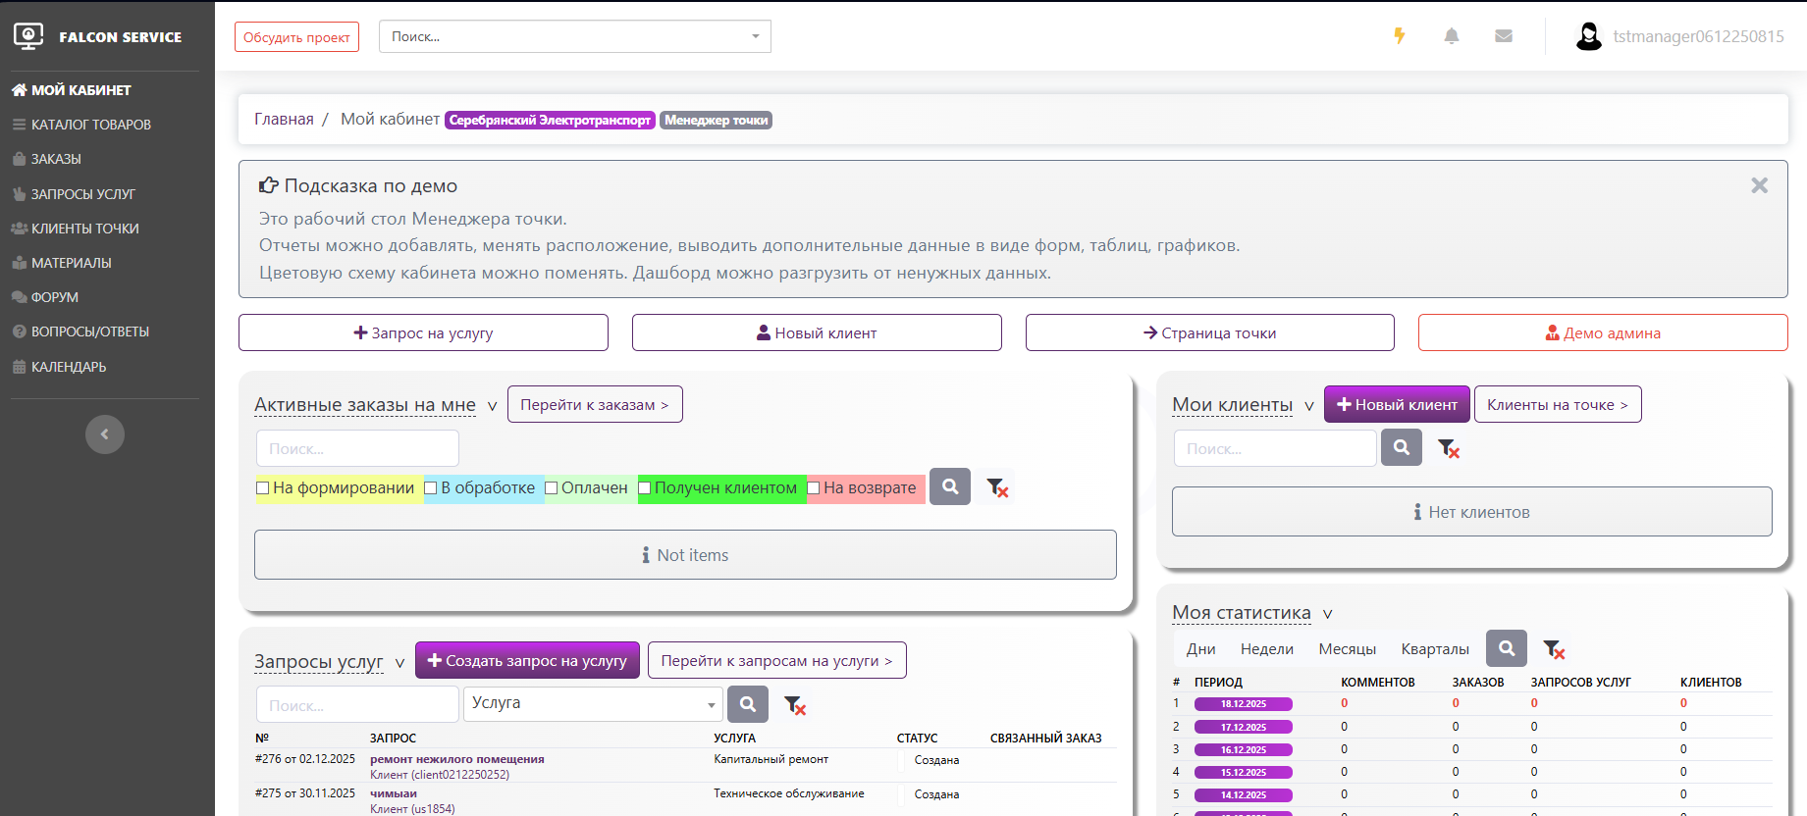1807x816 pixels.
Task: Collapse the Активные заказы на мне section
Action: point(492,406)
